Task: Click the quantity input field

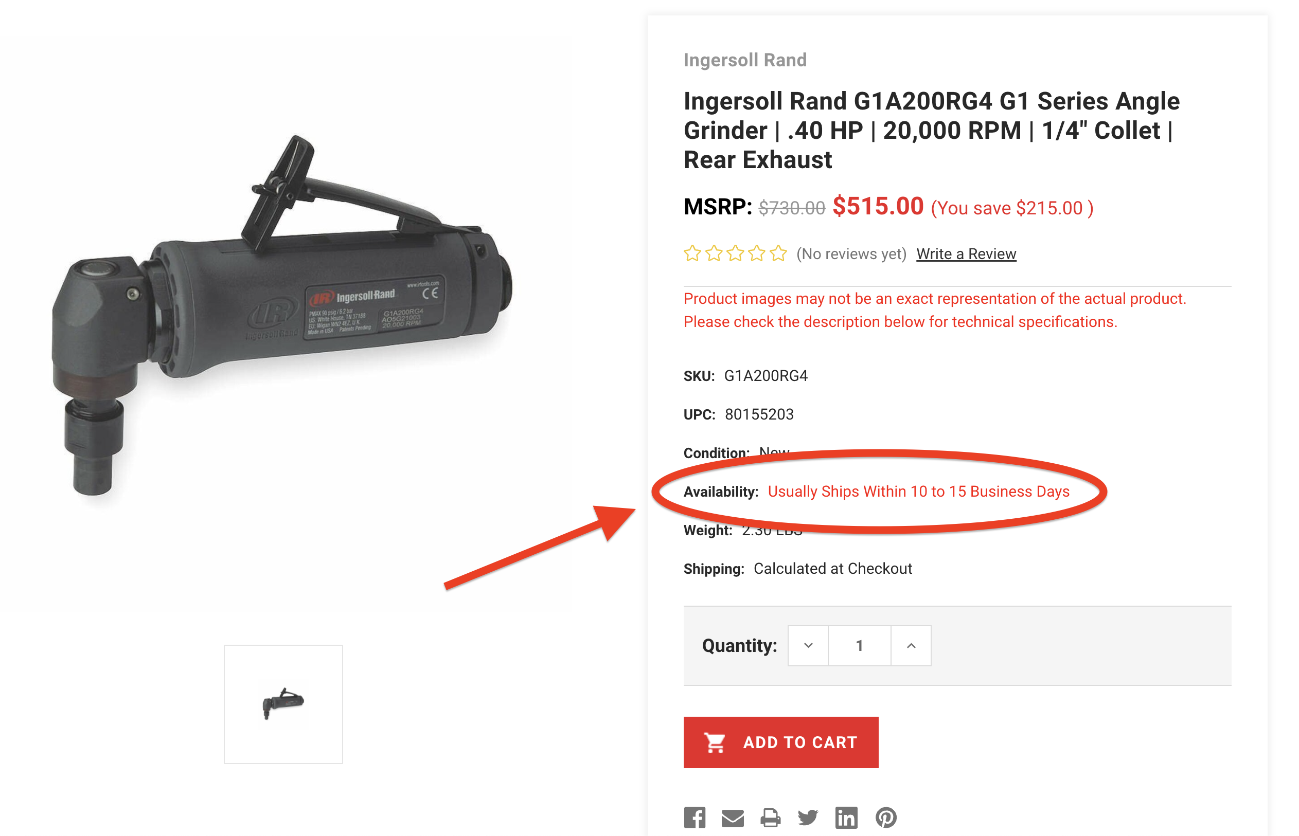Action: (x=859, y=645)
